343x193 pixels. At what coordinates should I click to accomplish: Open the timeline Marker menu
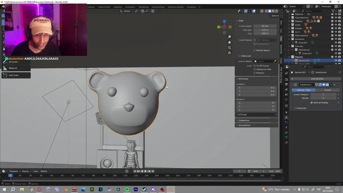click(x=44, y=171)
